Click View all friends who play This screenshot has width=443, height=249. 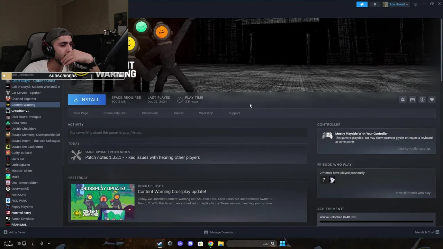tap(413, 193)
